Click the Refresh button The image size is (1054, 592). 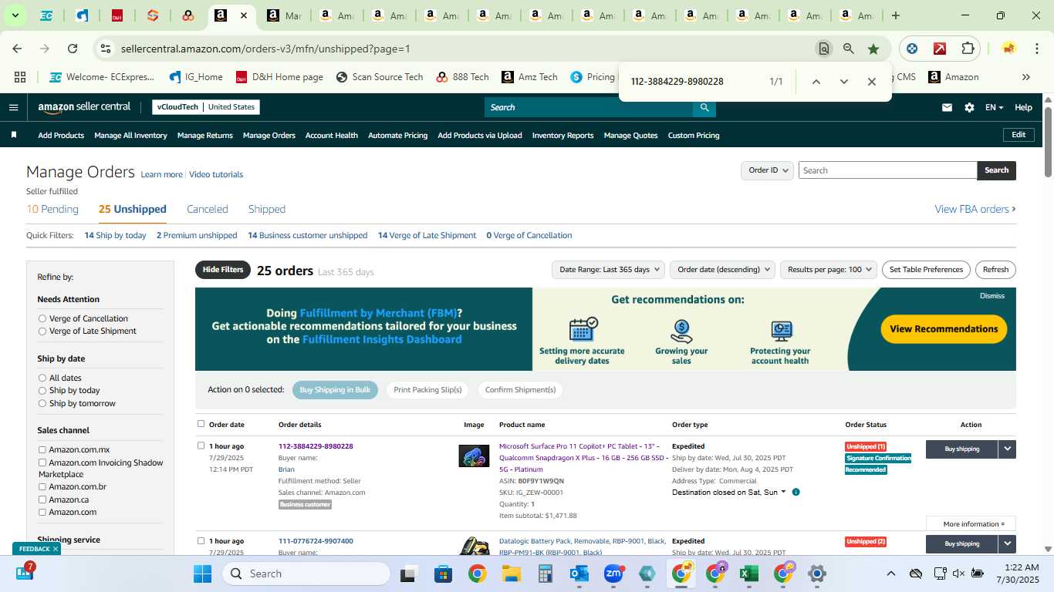(995, 270)
